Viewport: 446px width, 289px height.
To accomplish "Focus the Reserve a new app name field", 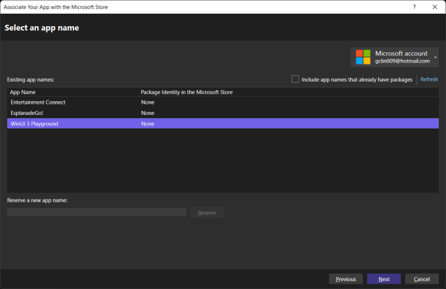I will coord(97,212).
